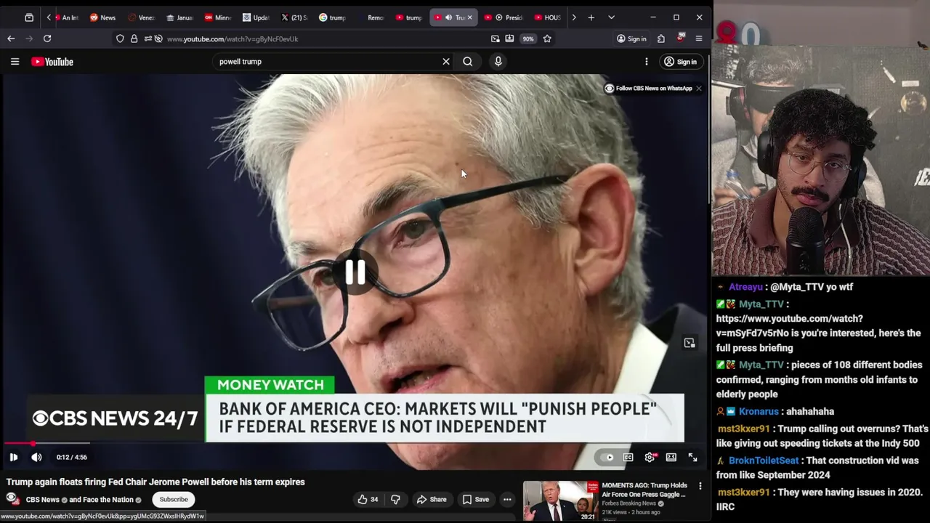Screen dimensions: 930x523
Task: Click the YouTube search magnifier button
Action: point(468,62)
